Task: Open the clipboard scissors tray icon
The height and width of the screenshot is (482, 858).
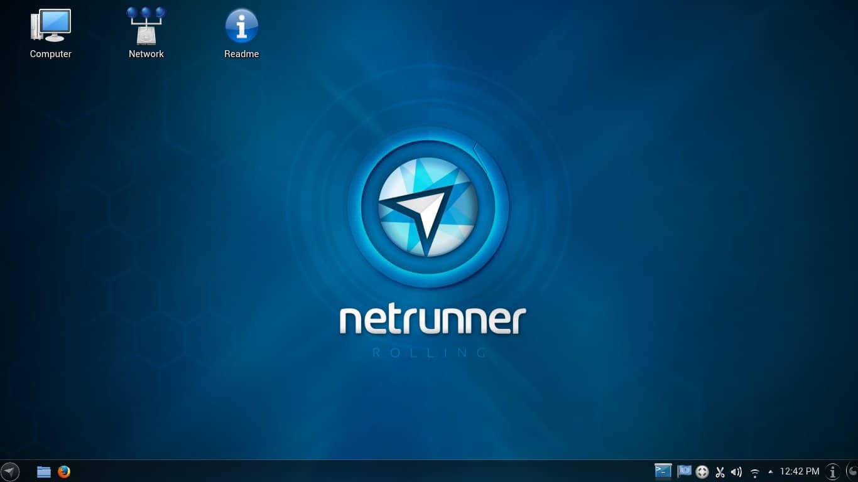Action: point(720,472)
